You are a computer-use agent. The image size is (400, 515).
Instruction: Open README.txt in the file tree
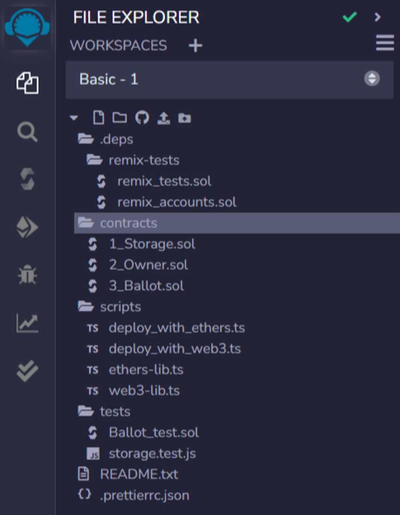tap(139, 474)
